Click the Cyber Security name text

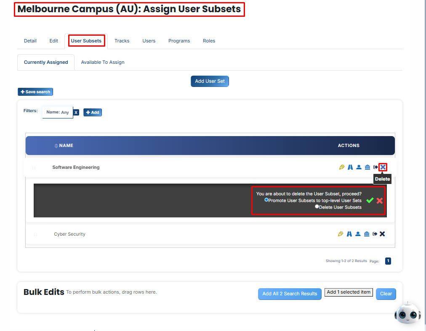pos(69,234)
